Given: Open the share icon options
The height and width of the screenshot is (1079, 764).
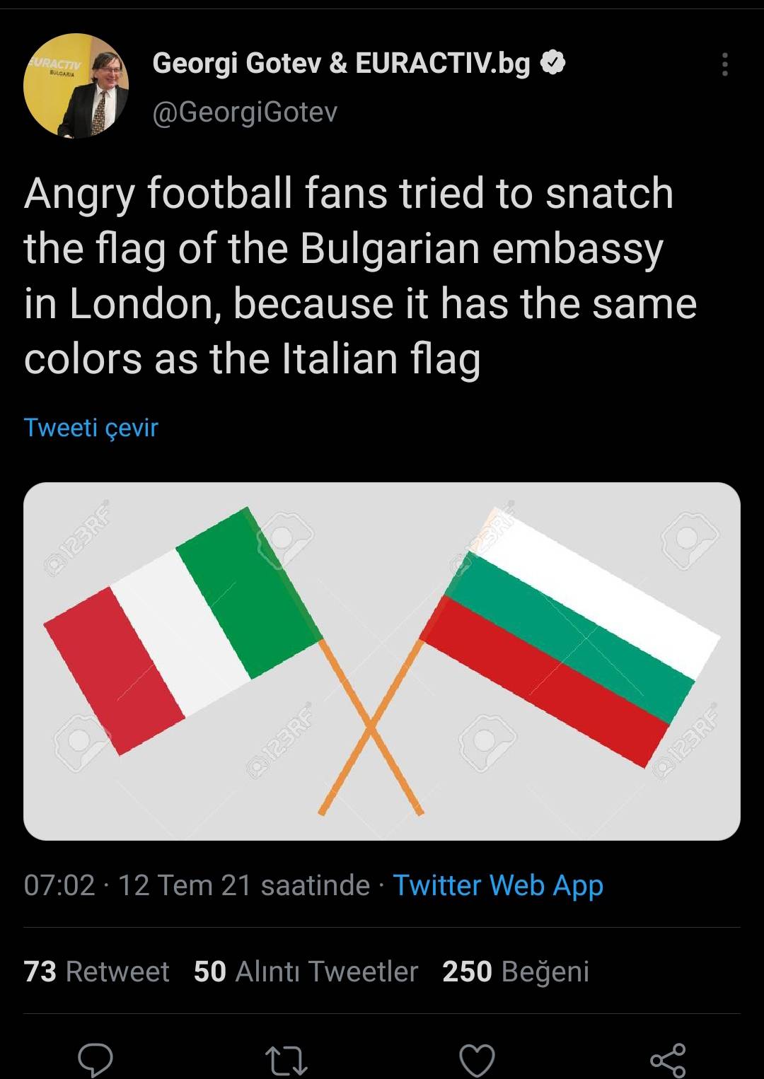Looking at the screenshot, I should tap(668, 1060).
